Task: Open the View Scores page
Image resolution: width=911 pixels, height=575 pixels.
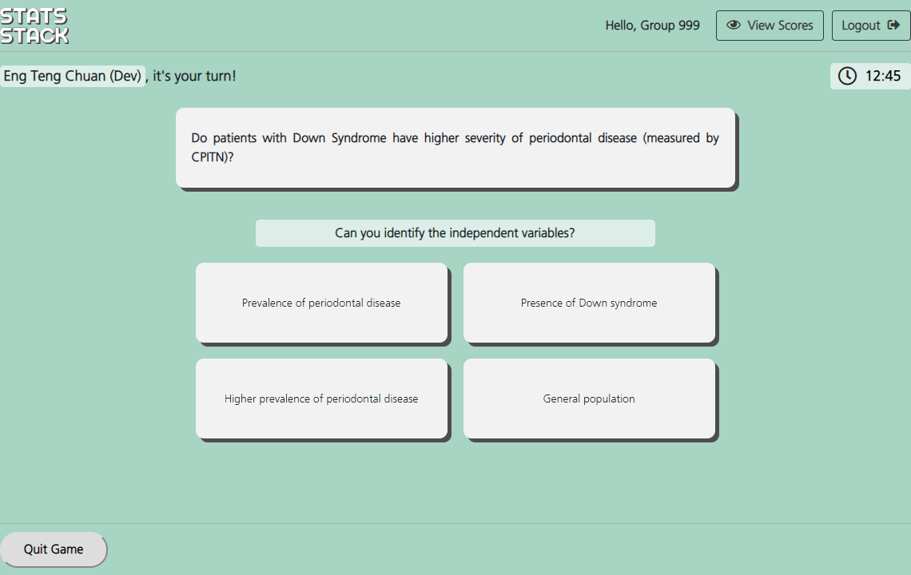Action: [769, 26]
